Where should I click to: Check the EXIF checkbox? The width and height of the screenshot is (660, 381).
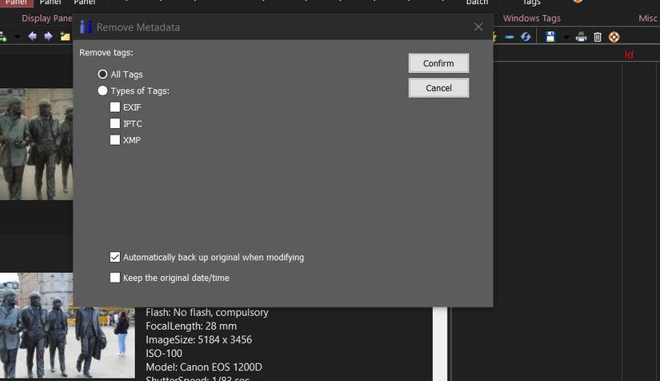pos(115,107)
